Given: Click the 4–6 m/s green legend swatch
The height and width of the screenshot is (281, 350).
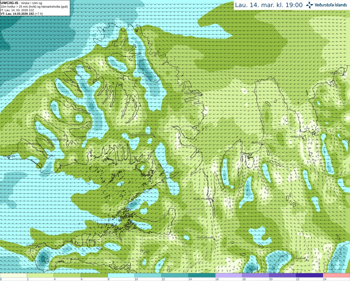Looking at the screenshot, I should [x=67, y=275].
